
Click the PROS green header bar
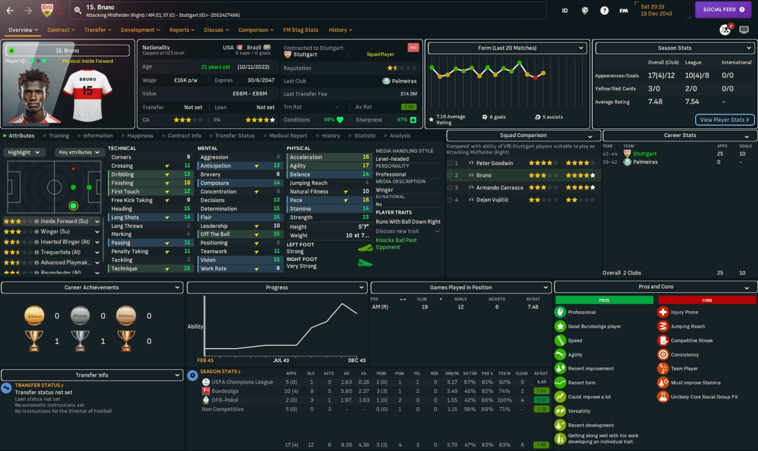604,300
